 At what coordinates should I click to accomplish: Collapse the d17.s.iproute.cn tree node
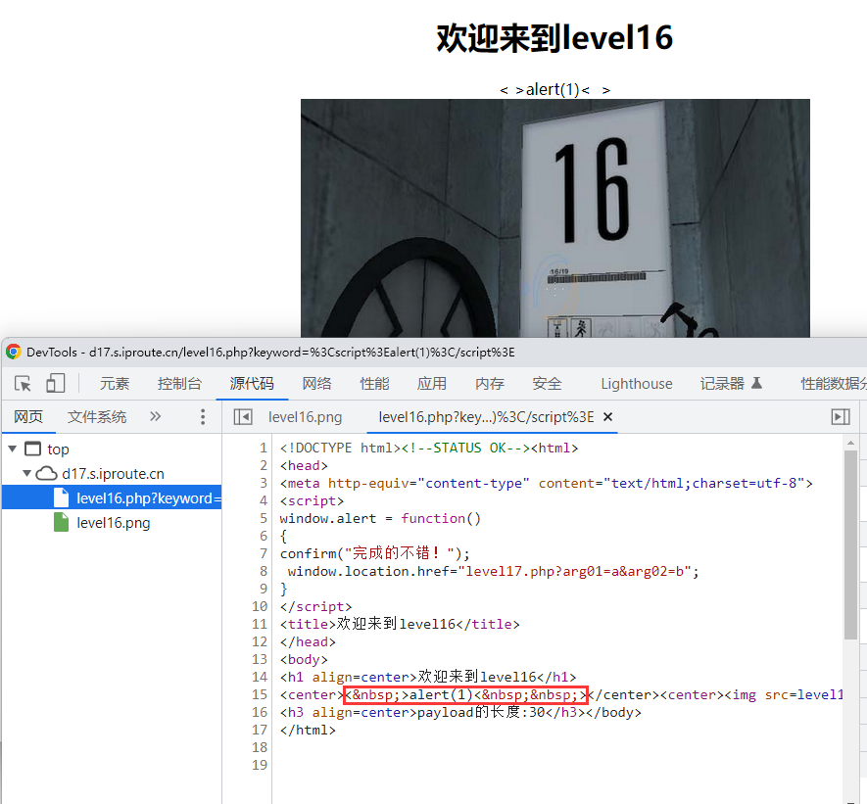27,472
